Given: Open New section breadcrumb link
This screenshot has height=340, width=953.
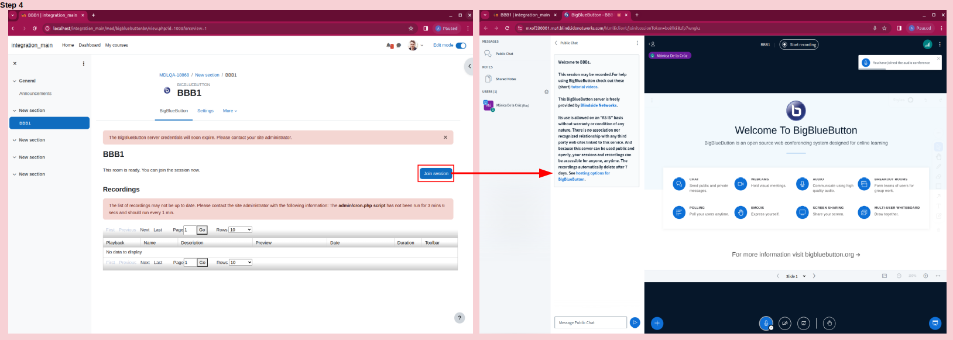Looking at the screenshot, I should (207, 75).
